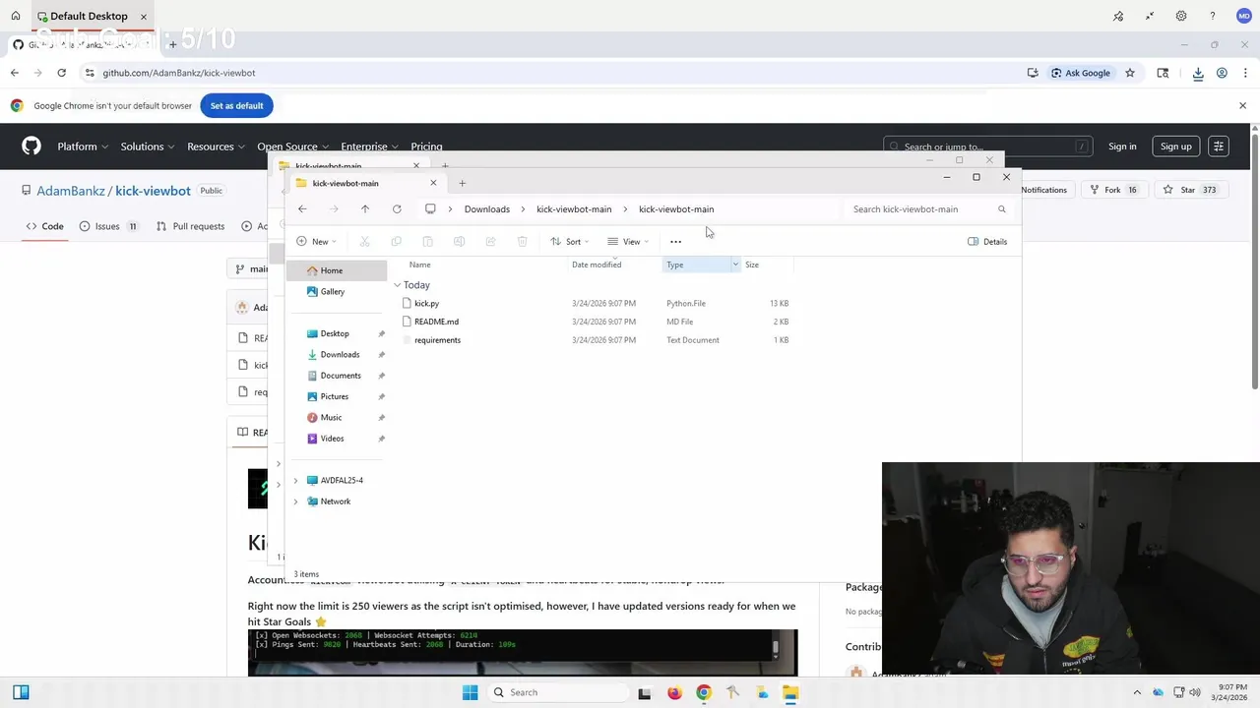Open the Details pane in Explorer
Image resolution: width=1260 pixels, height=708 pixels.
click(987, 242)
